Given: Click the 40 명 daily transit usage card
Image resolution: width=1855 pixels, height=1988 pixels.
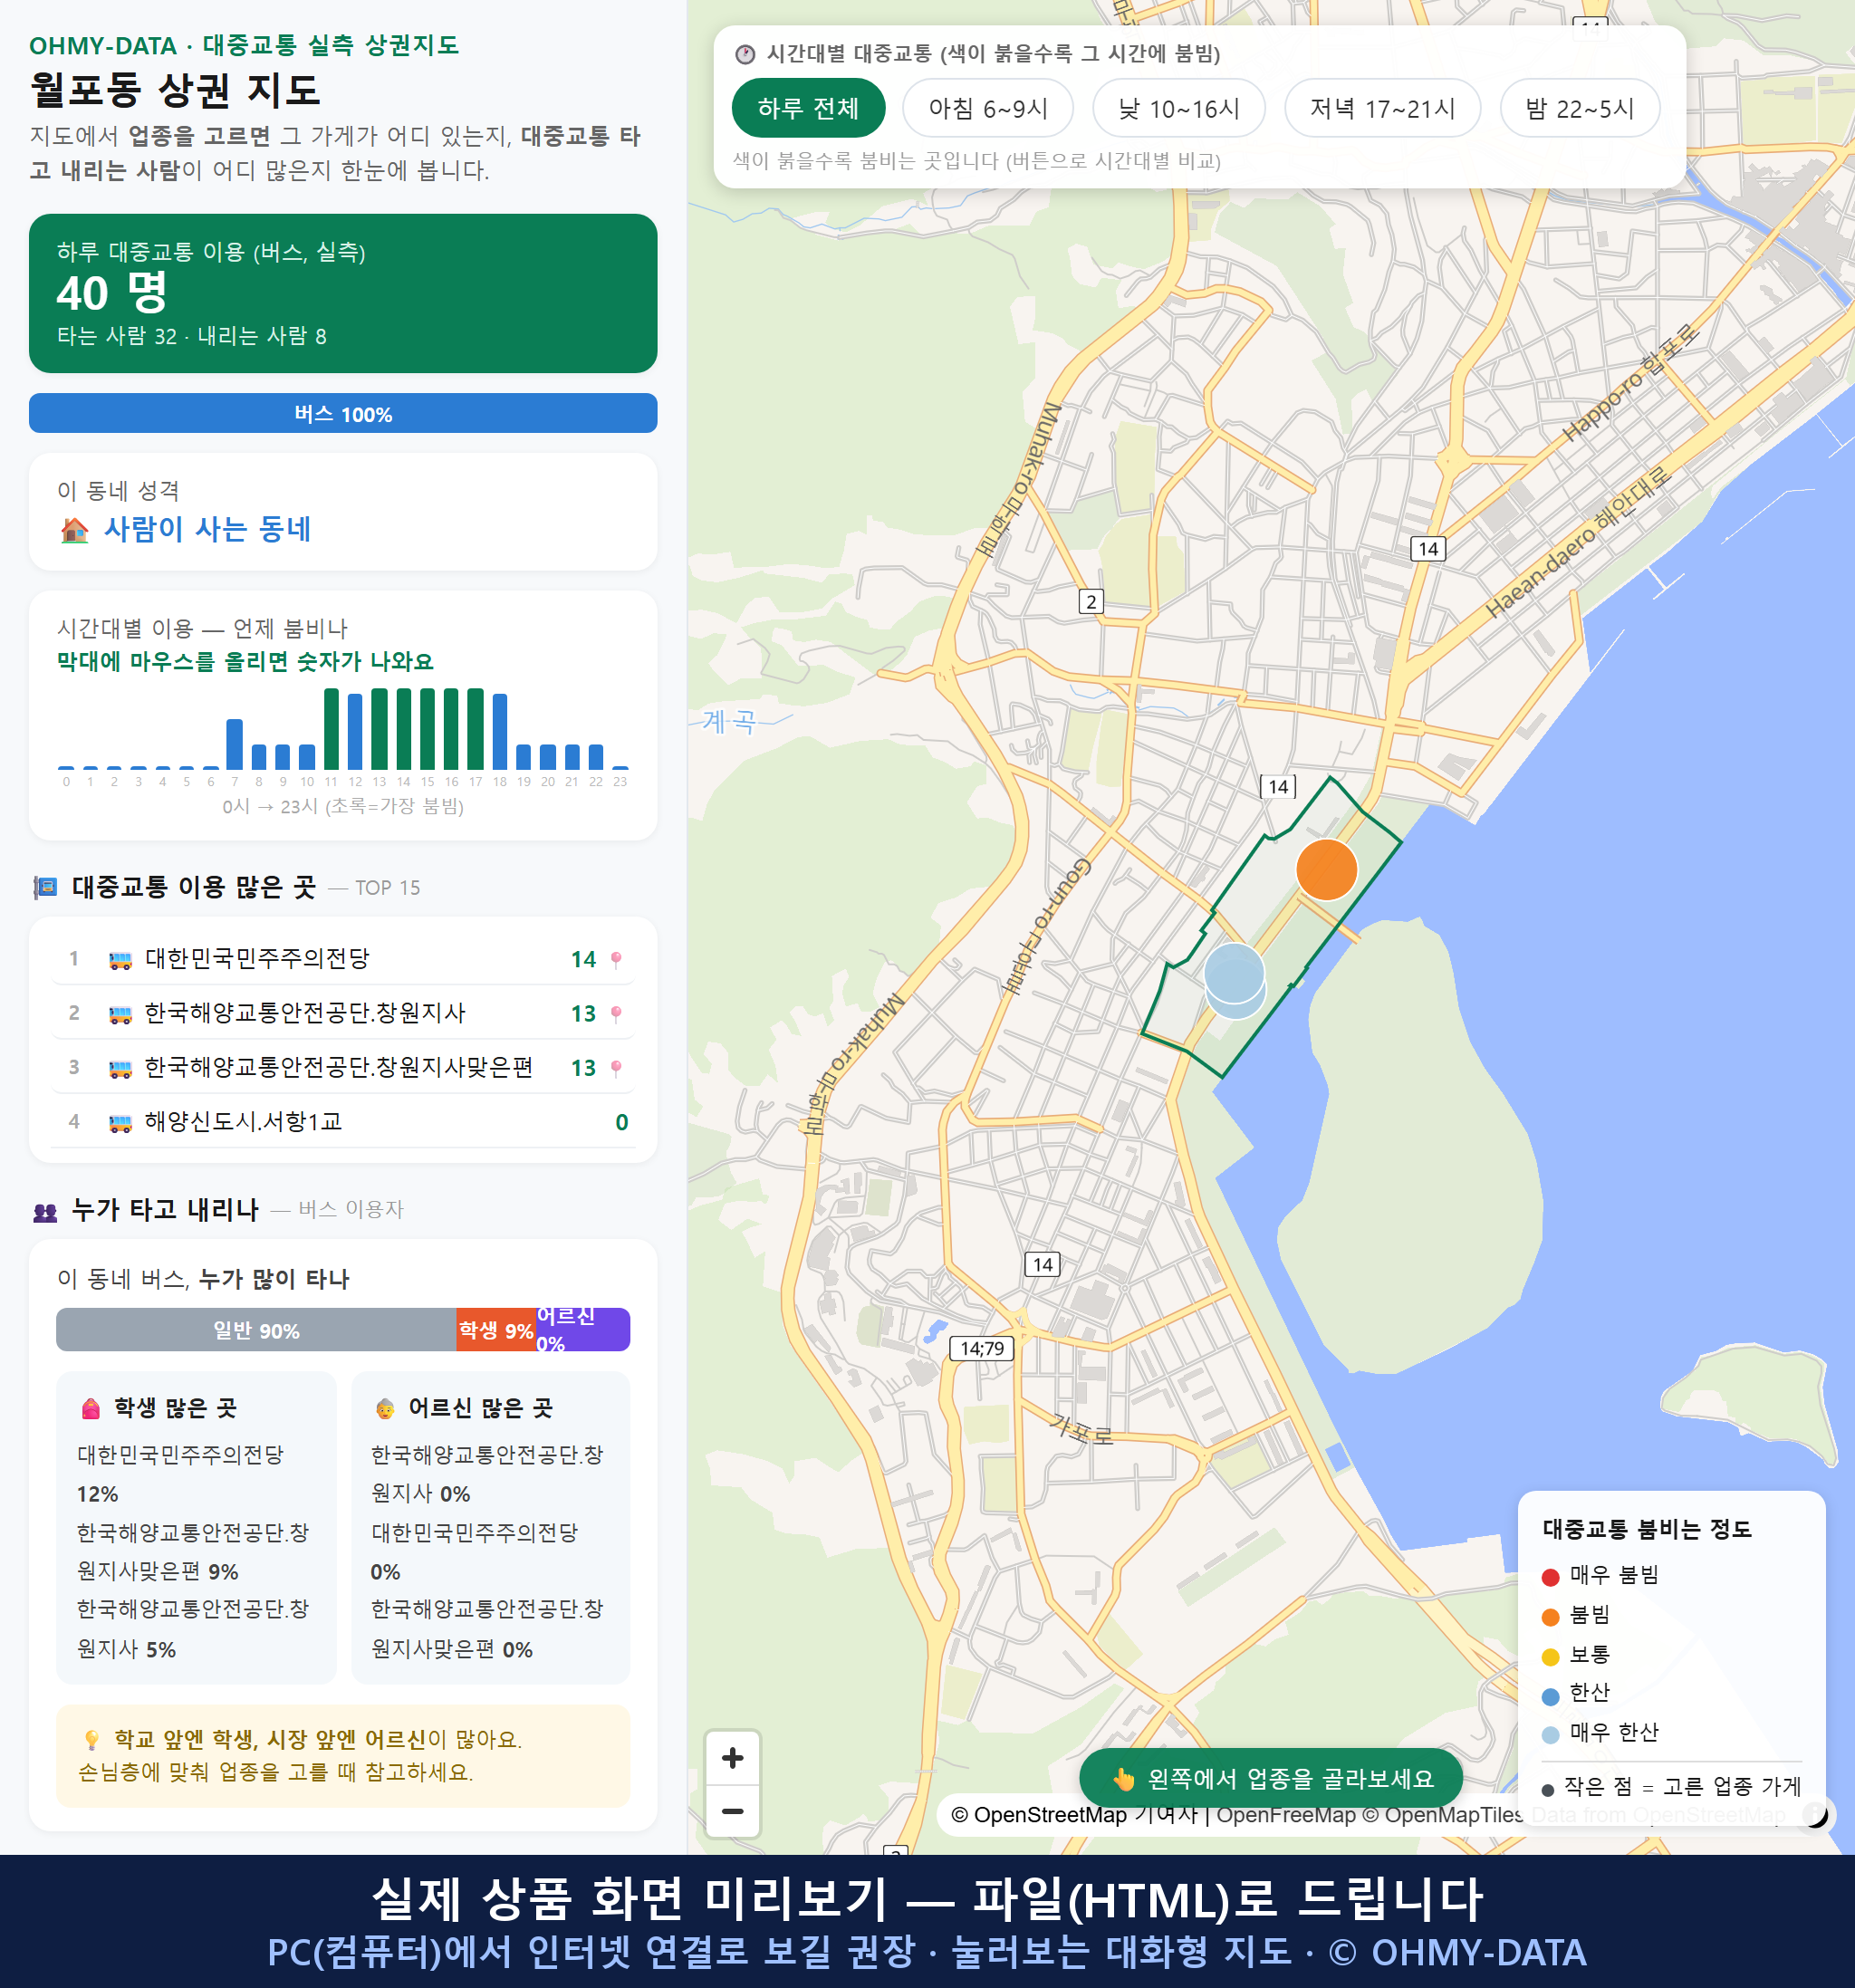Looking at the screenshot, I should click(343, 293).
